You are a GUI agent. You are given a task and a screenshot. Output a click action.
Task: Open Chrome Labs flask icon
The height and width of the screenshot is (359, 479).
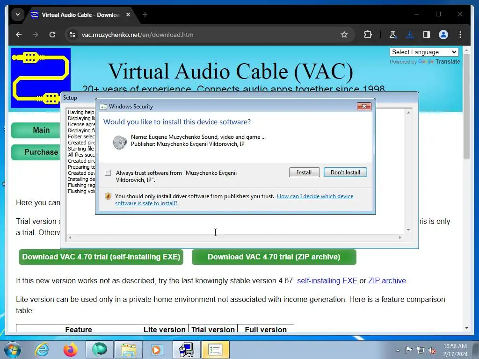pyautogui.click(x=392, y=35)
